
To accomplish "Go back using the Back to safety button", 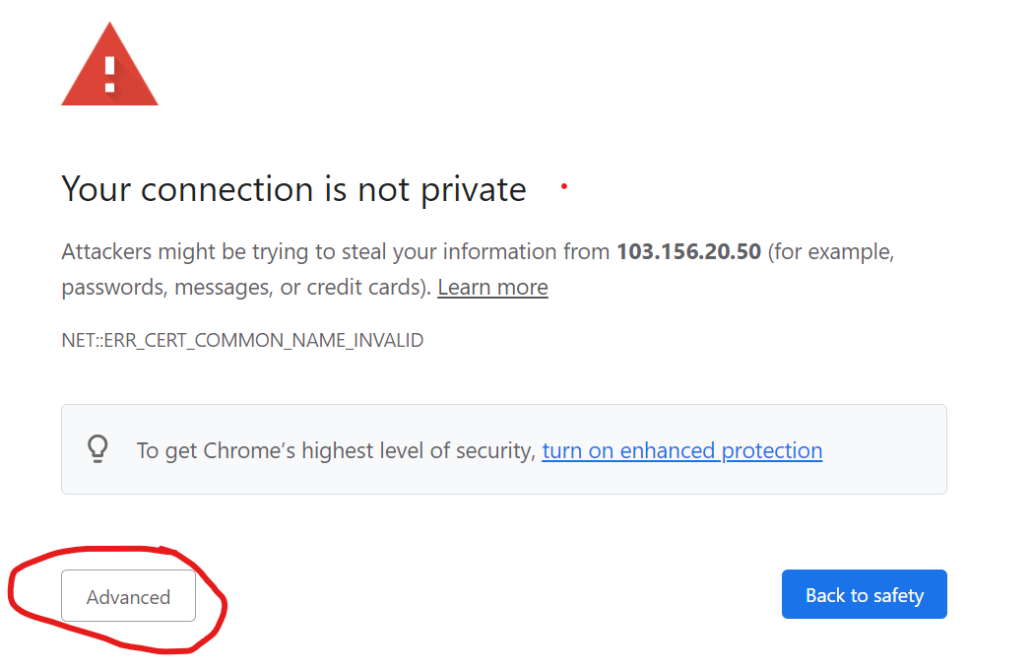I will (x=865, y=594).
